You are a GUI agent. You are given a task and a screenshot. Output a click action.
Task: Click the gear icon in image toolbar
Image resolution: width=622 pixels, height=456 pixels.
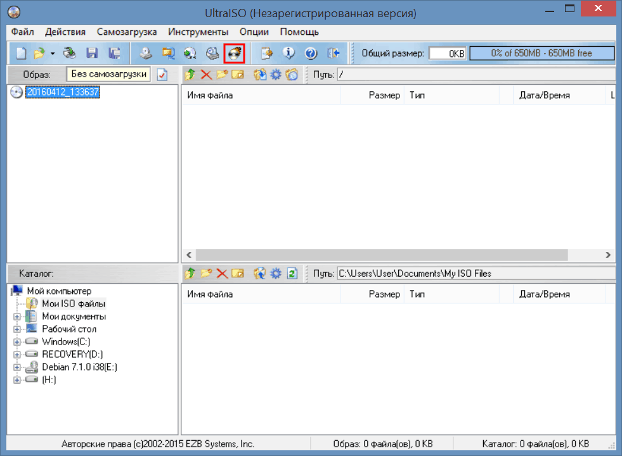(275, 75)
